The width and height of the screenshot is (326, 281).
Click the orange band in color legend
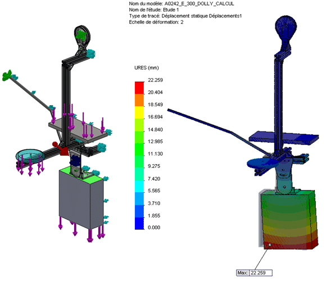pyautogui.click(x=139, y=100)
